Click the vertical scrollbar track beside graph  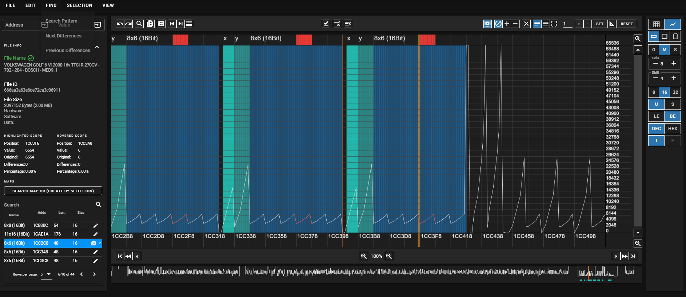point(638,141)
